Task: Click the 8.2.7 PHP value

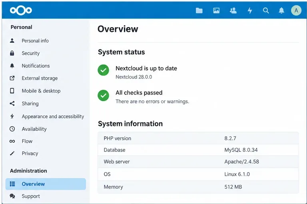Action: point(230,138)
